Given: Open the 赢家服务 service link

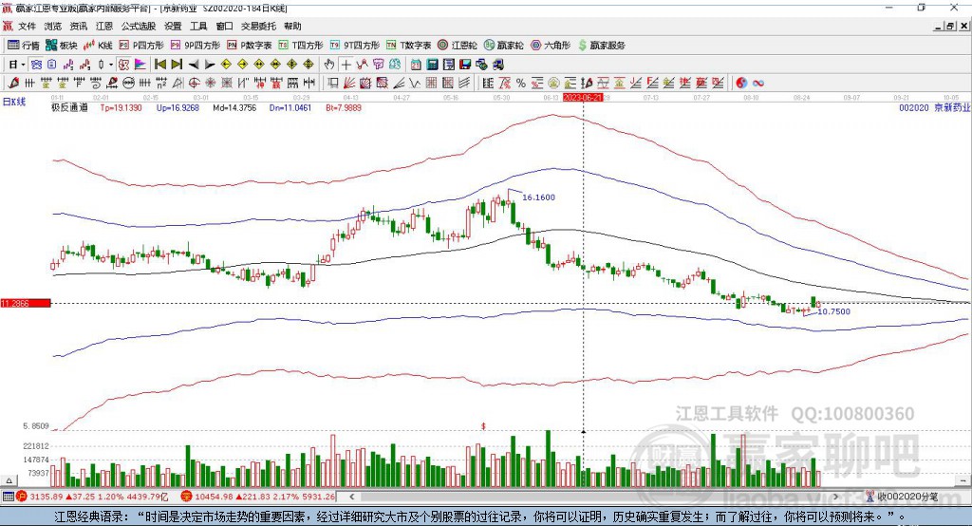Looking at the screenshot, I should point(602,46).
